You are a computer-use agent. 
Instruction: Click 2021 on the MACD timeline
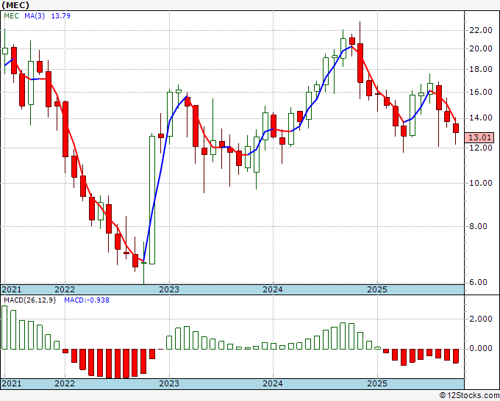coord(11,383)
